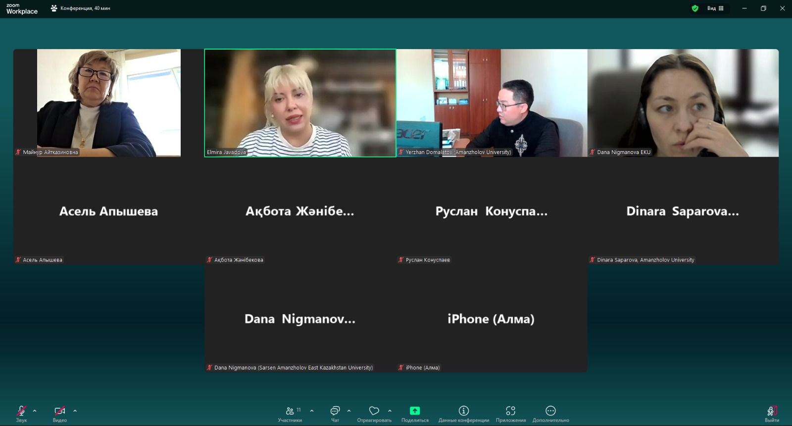Change layout using Вид view button
The width and height of the screenshot is (792, 426).
click(x=715, y=8)
